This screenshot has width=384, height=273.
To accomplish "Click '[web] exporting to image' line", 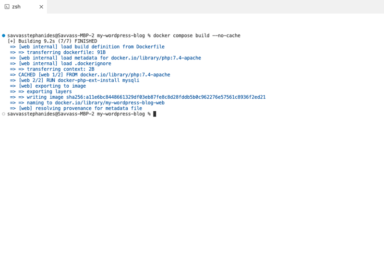I will (48, 86).
